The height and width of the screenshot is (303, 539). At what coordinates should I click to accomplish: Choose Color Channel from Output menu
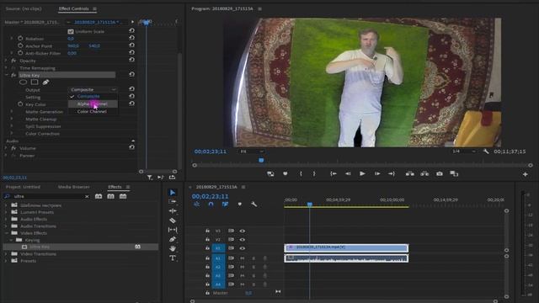pyautogui.click(x=93, y=111)
